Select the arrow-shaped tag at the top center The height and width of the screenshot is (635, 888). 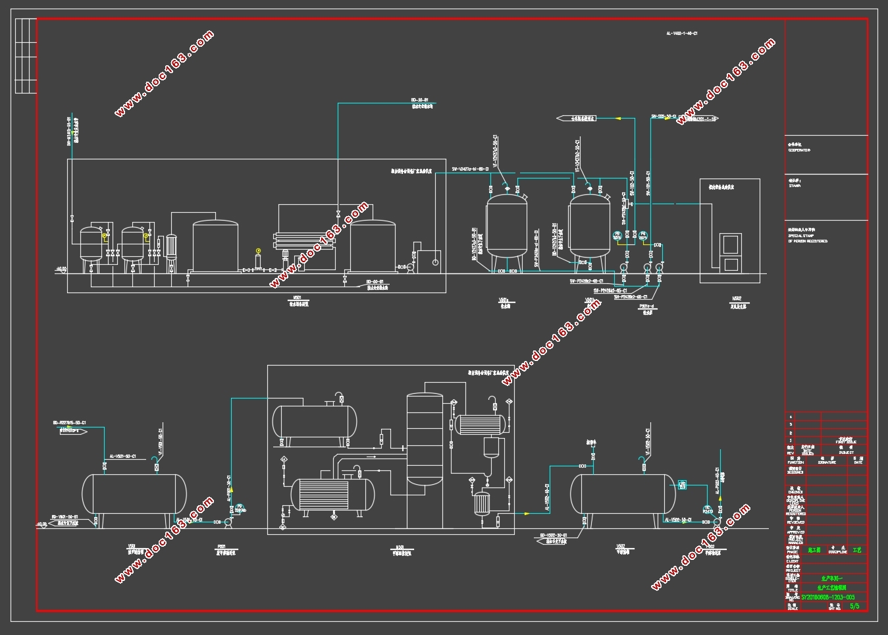577,119
